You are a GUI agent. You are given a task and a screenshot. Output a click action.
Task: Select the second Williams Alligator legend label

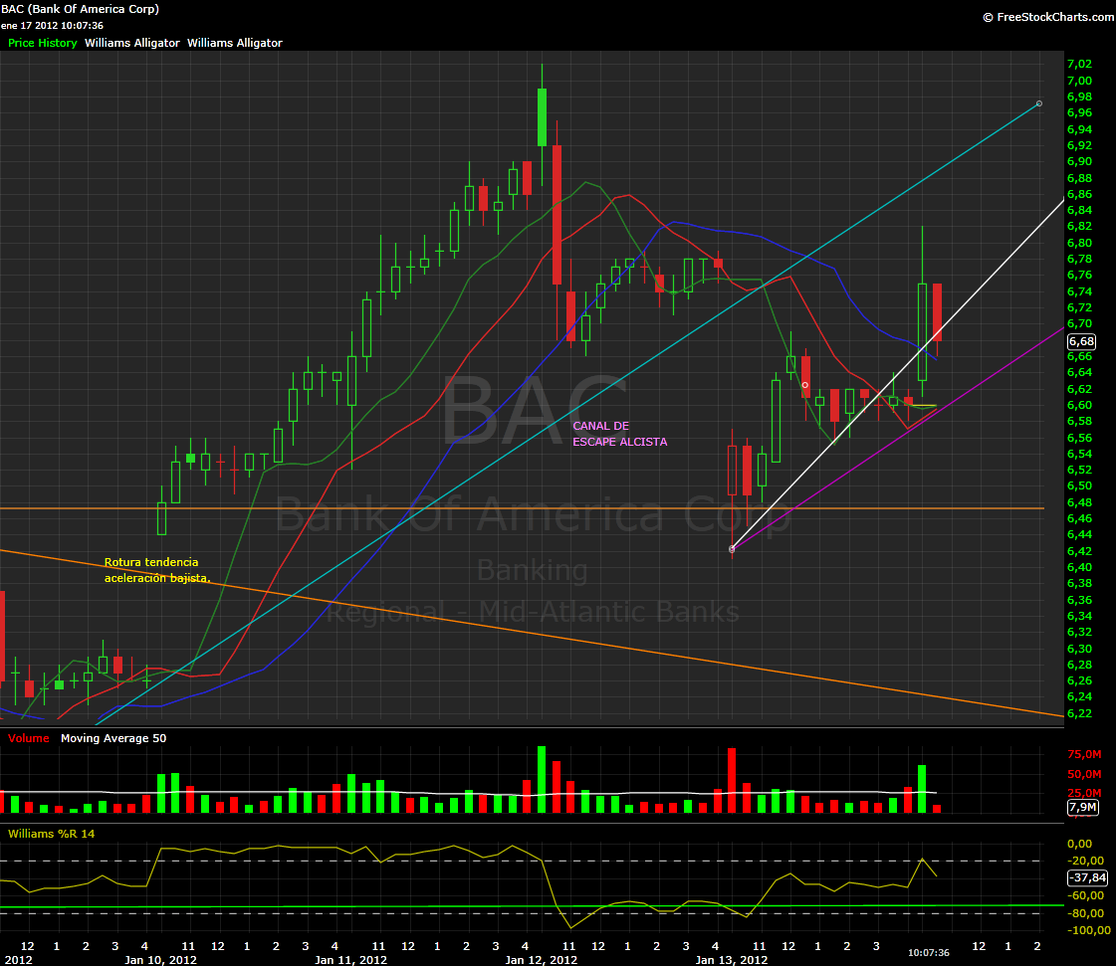(x=234, y=43)
